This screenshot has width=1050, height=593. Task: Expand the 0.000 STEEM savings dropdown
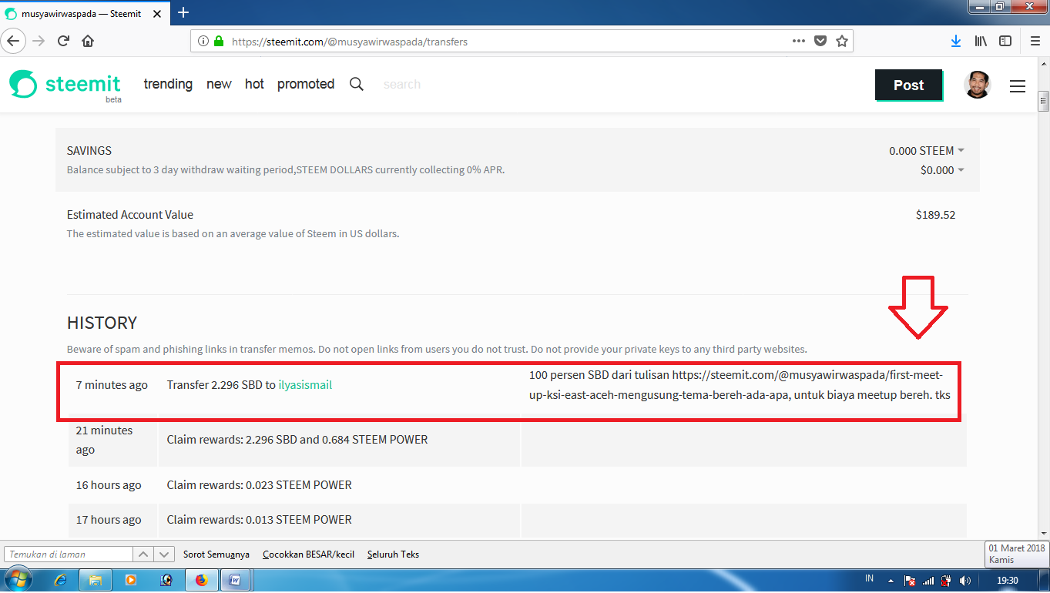tap(927, 150)
